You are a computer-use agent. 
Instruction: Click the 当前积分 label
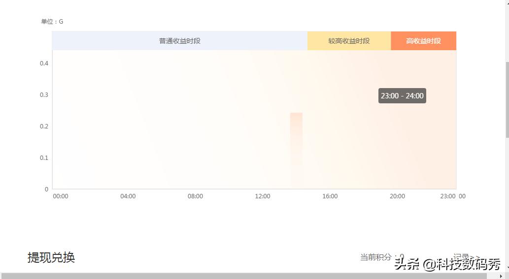pyautogui.click(x=375, y=257)
